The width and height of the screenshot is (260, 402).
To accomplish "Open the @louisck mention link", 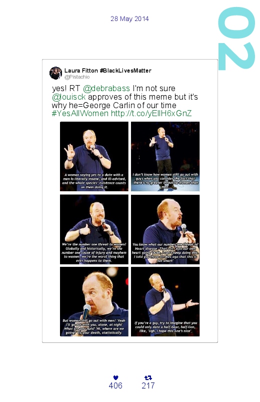I will [x=68, y=97].
